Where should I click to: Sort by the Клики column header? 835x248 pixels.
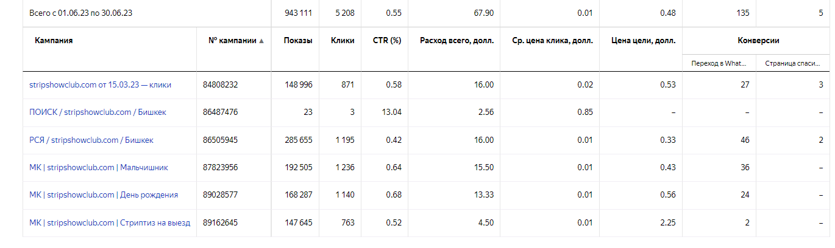[343, 41]
